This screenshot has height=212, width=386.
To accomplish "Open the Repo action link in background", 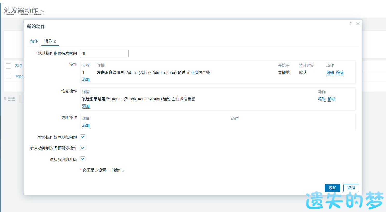I will (19, 76).
